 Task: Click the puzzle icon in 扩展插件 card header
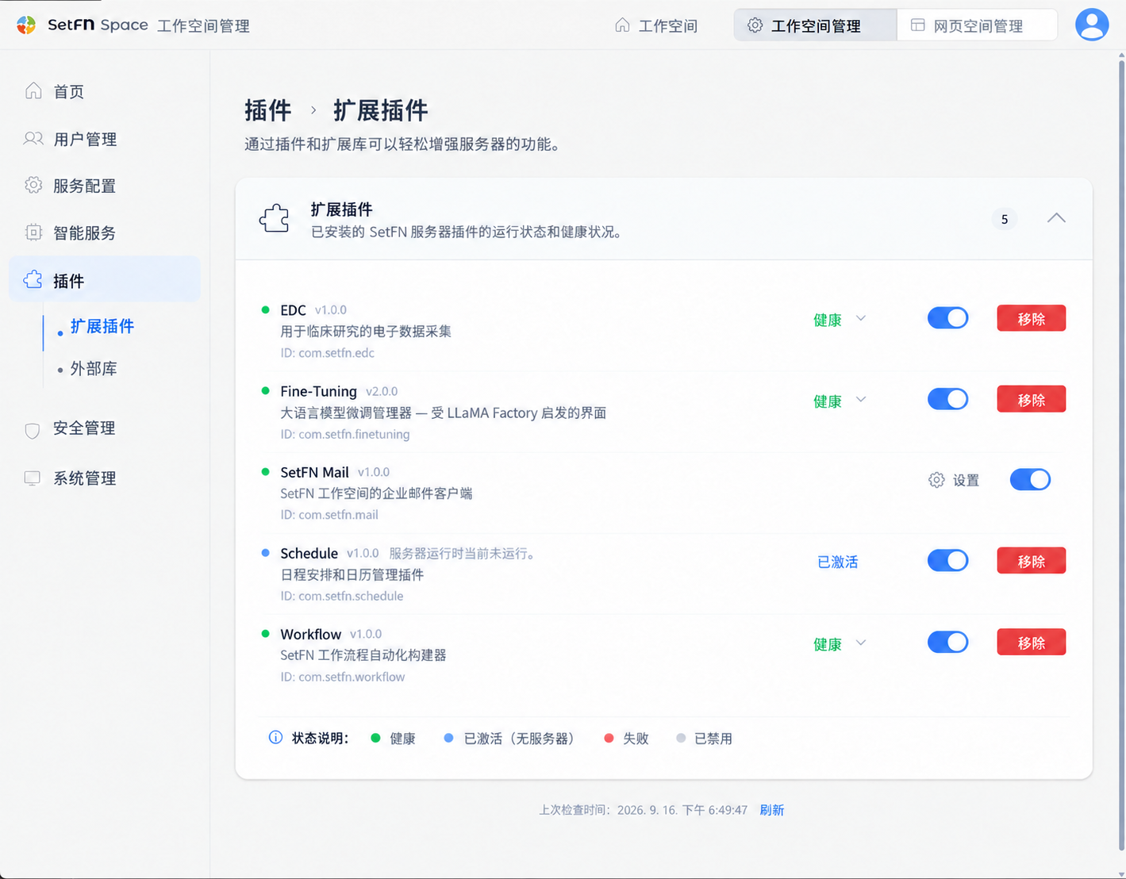coord(275,218)
